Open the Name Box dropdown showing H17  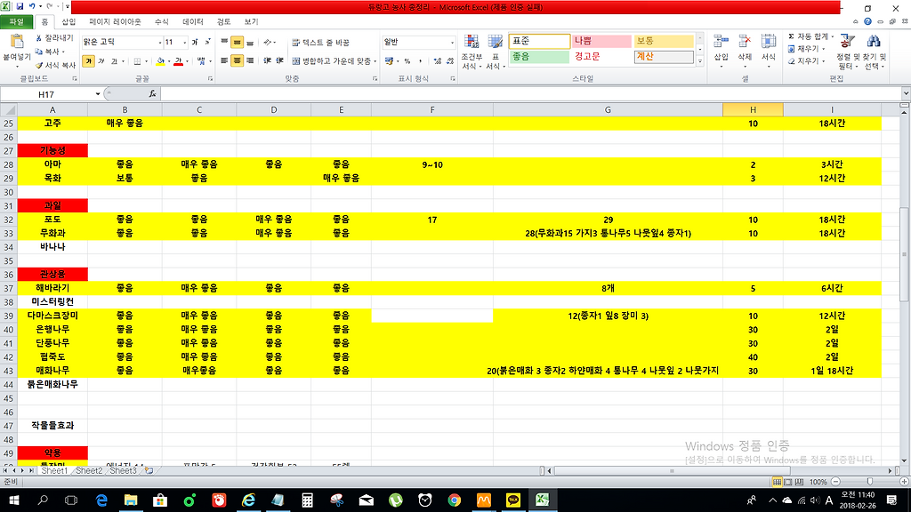[98, 94]
